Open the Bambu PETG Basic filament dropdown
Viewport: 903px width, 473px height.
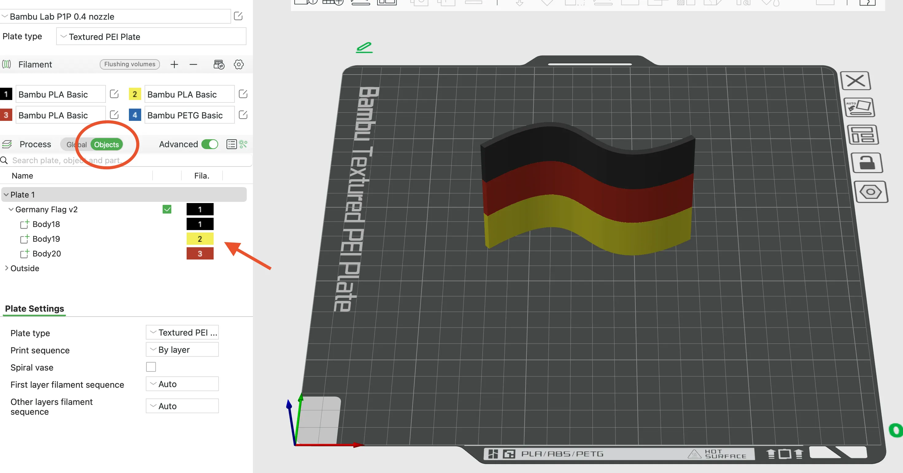click(x=189, y=115)
